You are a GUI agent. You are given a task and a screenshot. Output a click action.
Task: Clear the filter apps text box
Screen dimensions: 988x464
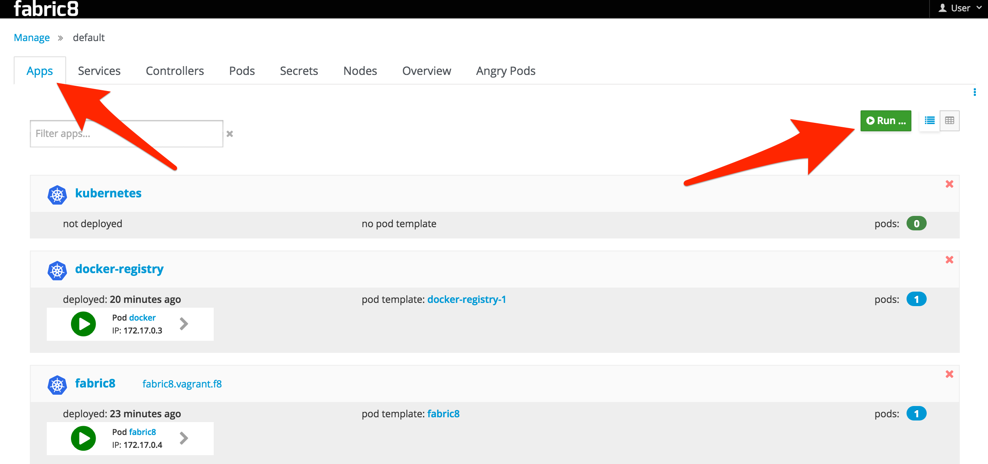230,134
